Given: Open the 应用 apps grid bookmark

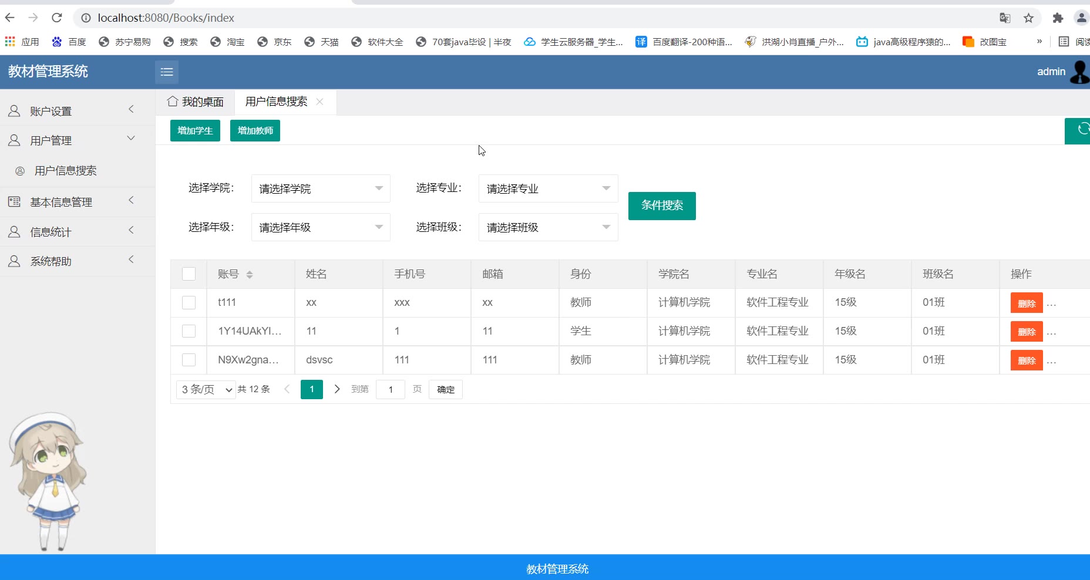Looking at the screenshot, I should pos(22,42).
